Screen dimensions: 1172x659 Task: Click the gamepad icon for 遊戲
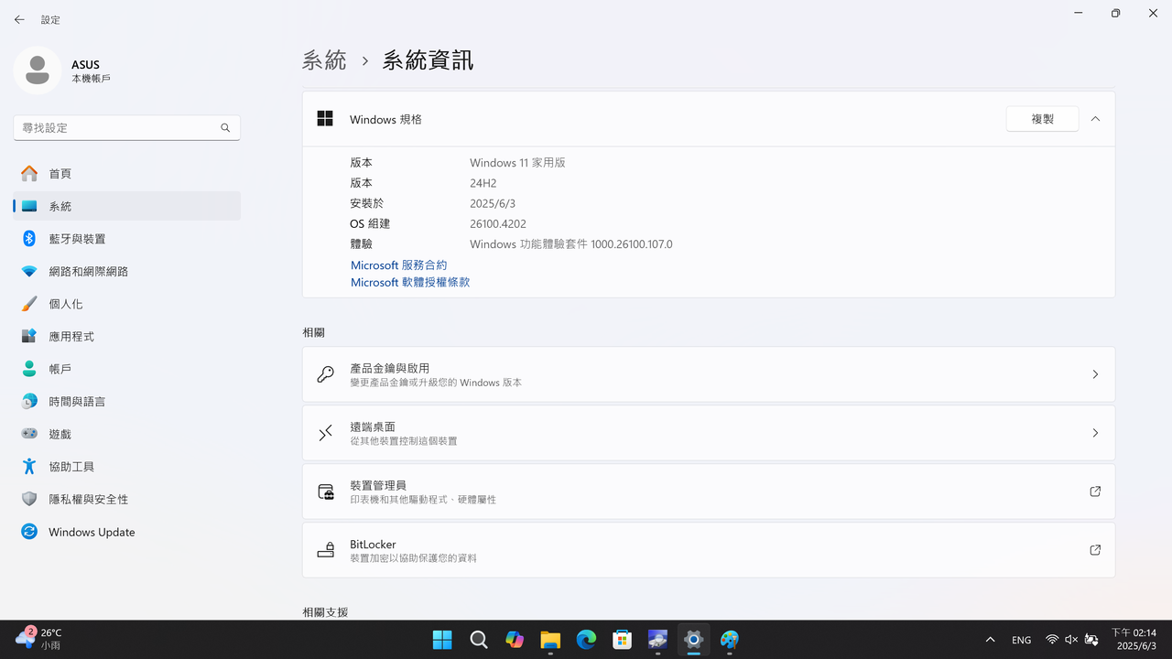click(x=29, y=434)
